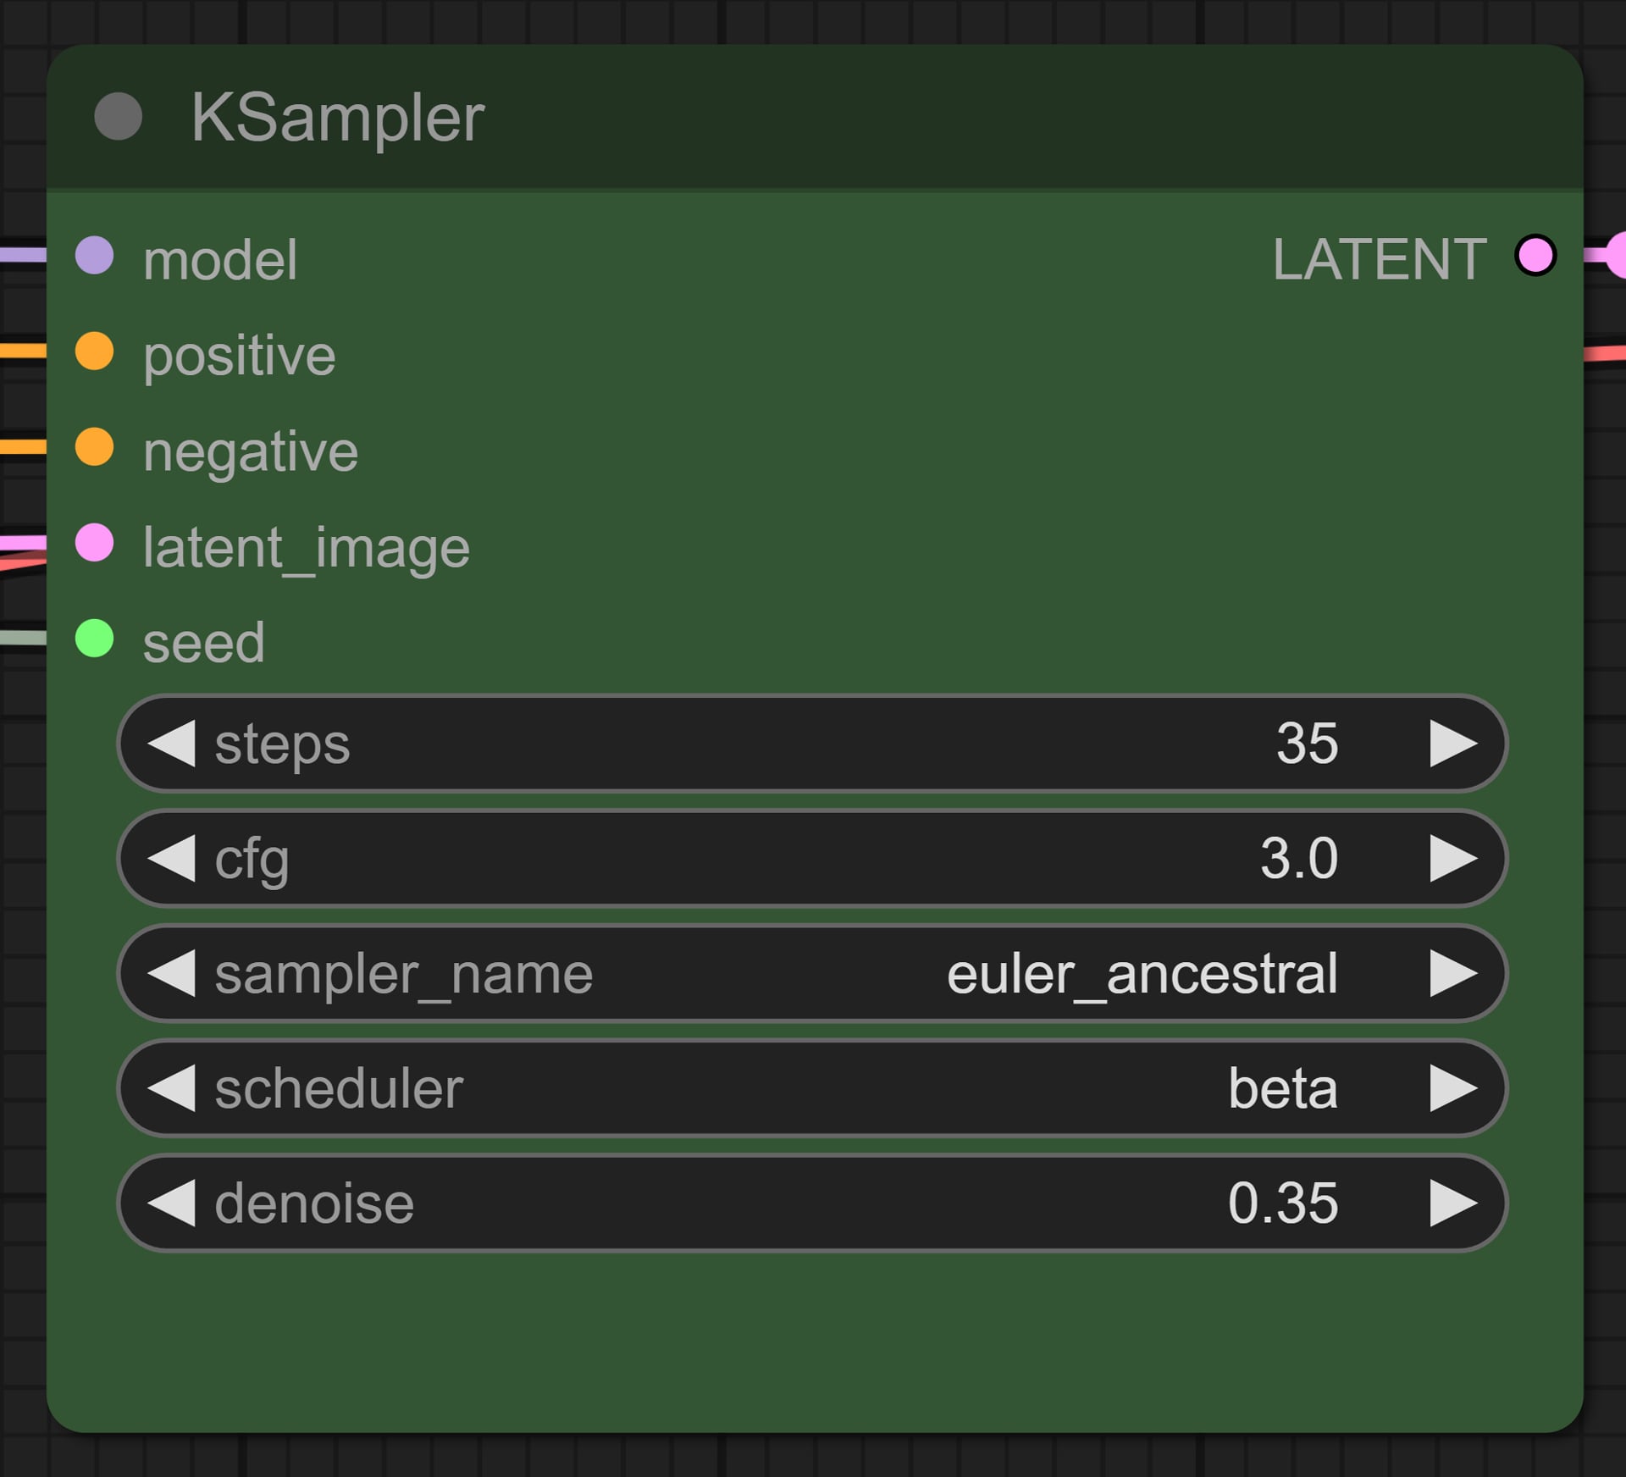
Task: Click the cfg value 3.0
Action: tap(1299, 858)
